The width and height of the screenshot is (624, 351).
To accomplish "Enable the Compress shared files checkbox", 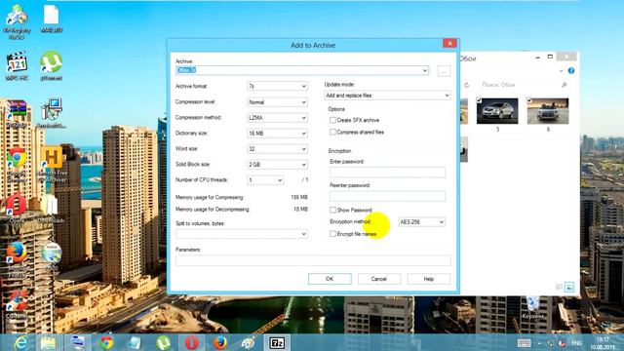I will [332, 132].
